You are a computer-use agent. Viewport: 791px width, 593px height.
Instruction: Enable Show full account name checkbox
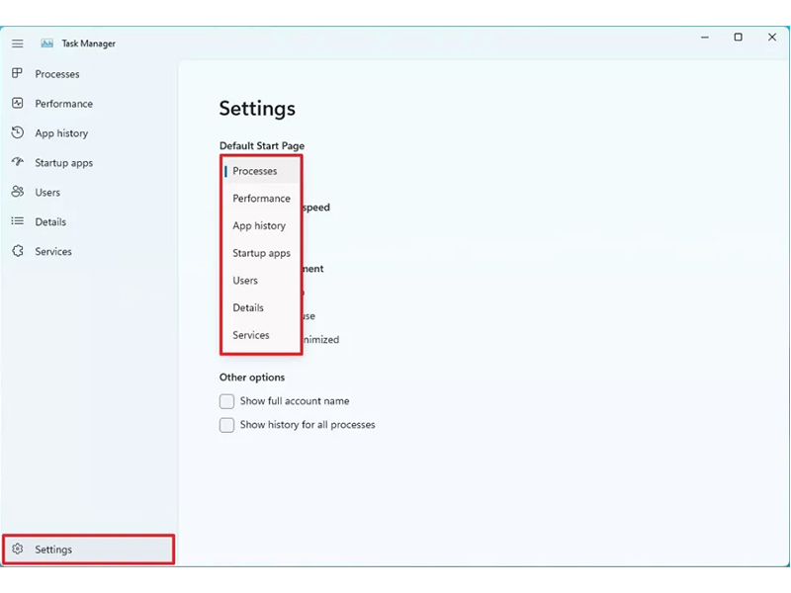(x=226, y=401)
